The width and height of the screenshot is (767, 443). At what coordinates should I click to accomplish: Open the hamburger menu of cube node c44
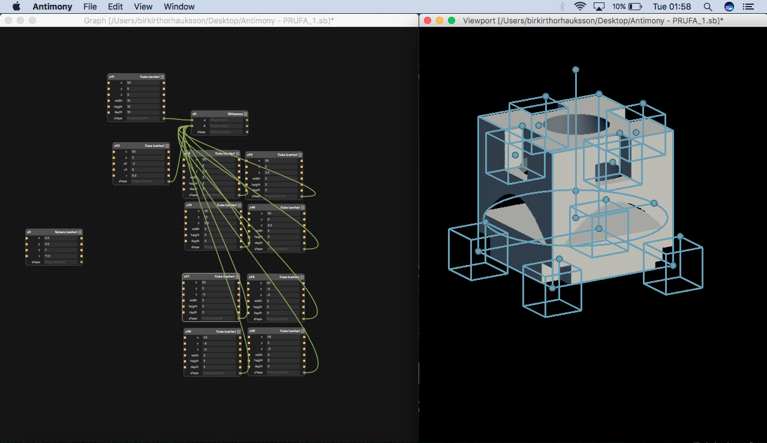(x=239, y=205)
